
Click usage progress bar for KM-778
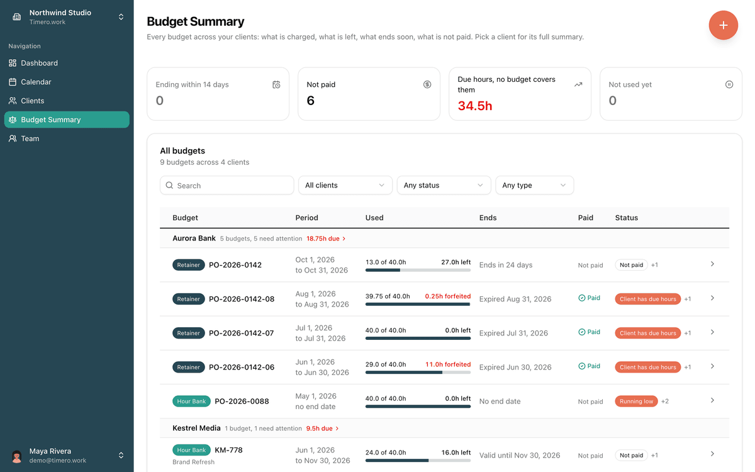[x=418, y=460]
